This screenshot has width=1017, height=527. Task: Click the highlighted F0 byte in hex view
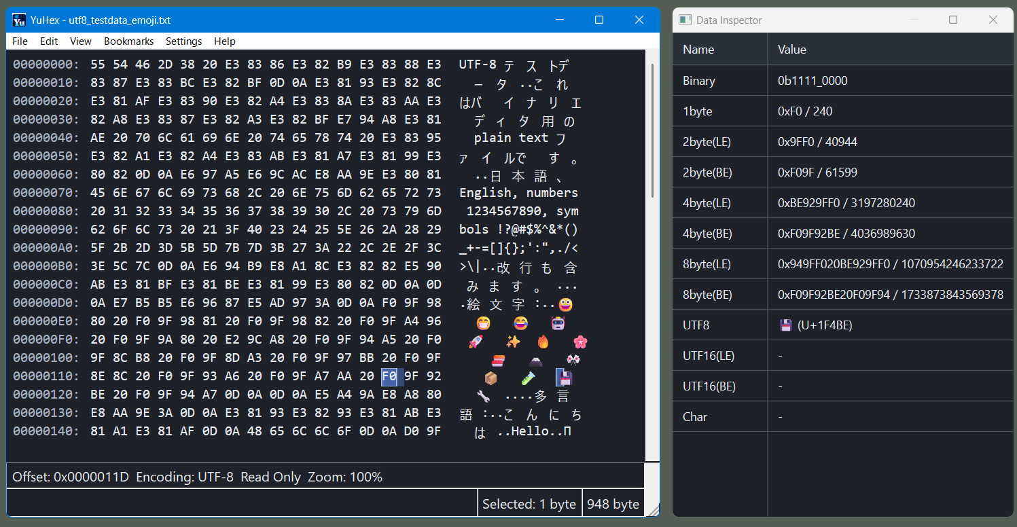389,376
